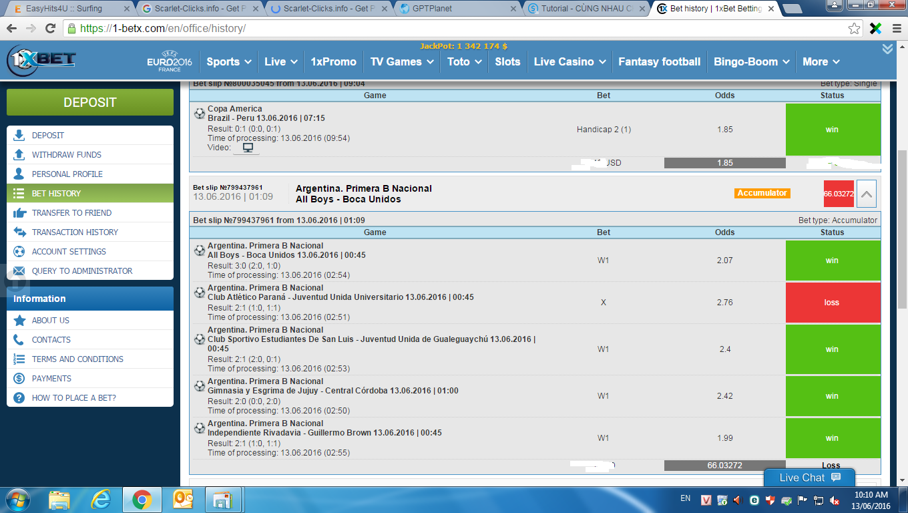The height and width of the screenshot is (513, 908).
Task: Open the Toto dropdown
Action: coord(464,61)
